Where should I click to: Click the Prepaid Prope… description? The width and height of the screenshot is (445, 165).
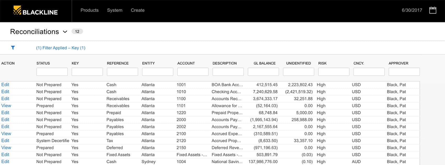(x=227, y=113)
